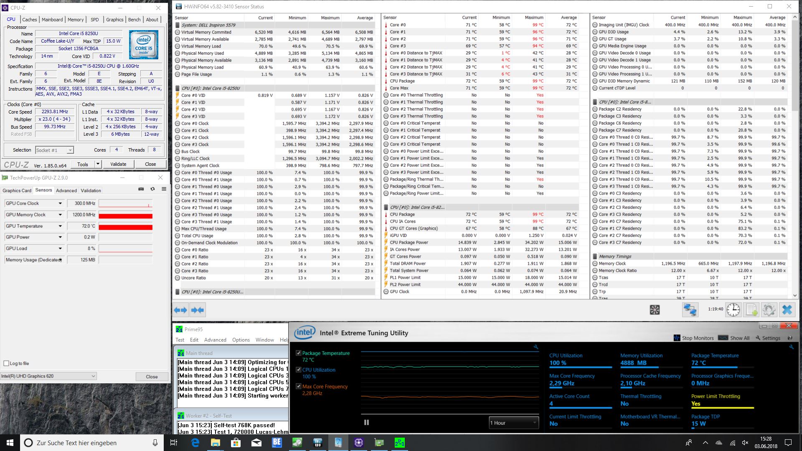Viewport: 802px width, 451px height.
Task: Pause the Intel XTU monitoring graph
Action: (x=366, y=422)
